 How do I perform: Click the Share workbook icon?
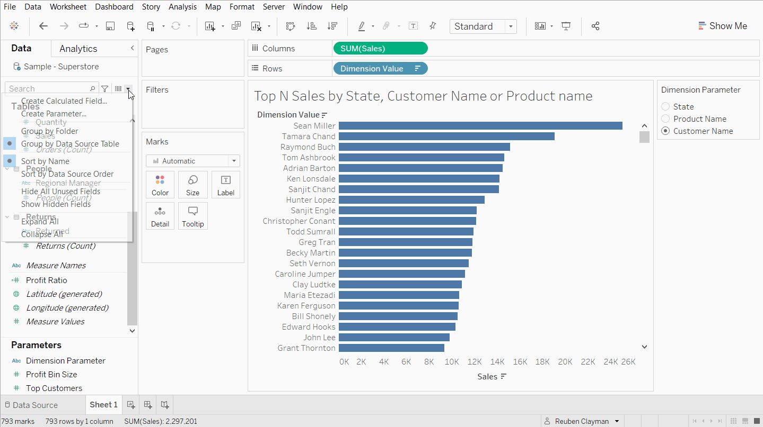pos(595,25)
